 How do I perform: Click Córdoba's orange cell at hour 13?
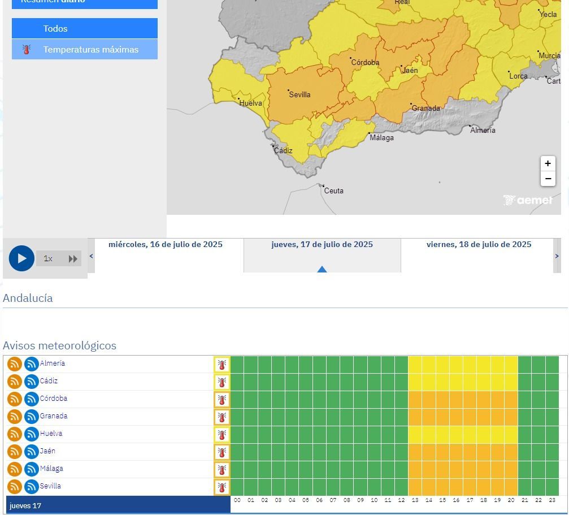[415, 399]
